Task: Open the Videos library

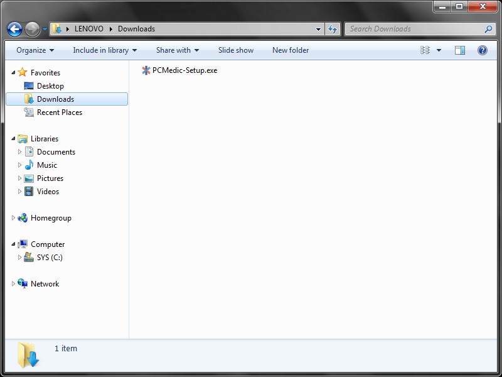Action: pyautogui.click(x=48, y=192)
